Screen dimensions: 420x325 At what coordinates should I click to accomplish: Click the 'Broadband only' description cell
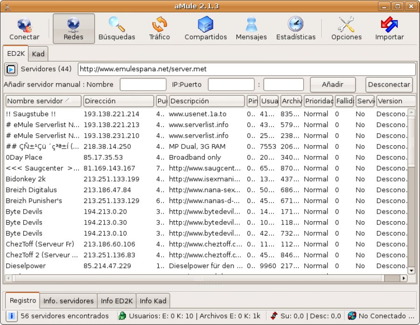click(x=195, y=157)
